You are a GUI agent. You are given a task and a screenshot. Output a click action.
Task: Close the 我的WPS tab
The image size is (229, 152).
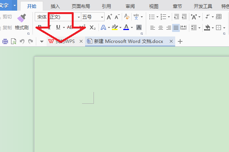[x=81, y=41]
